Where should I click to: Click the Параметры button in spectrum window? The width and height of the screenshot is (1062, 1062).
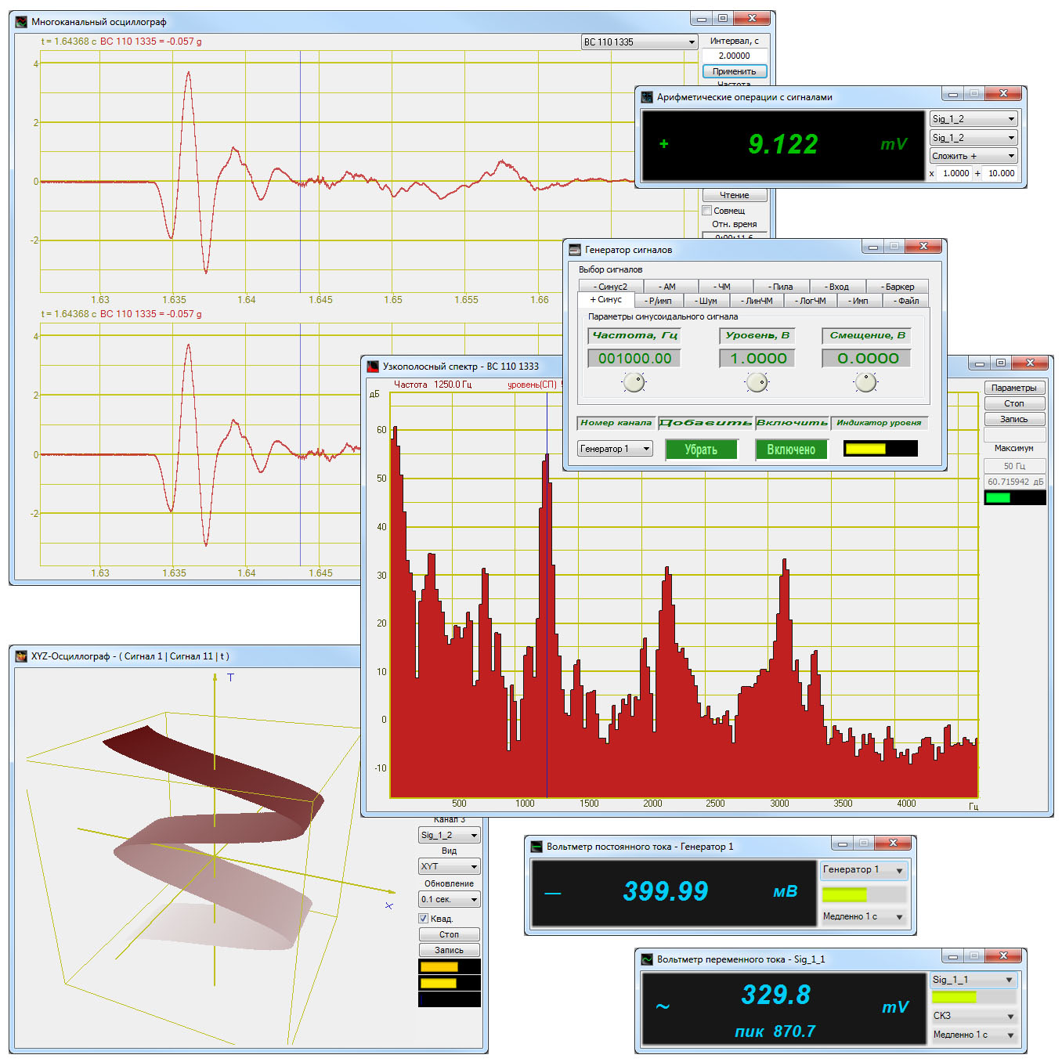pyautogui.click(x=1014, y=388)
